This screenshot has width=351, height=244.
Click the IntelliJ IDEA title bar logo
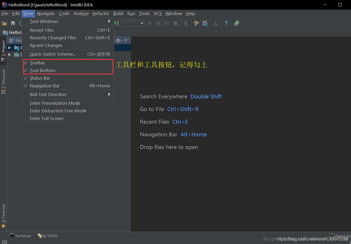pyautogui.click(x=4, y=4)
